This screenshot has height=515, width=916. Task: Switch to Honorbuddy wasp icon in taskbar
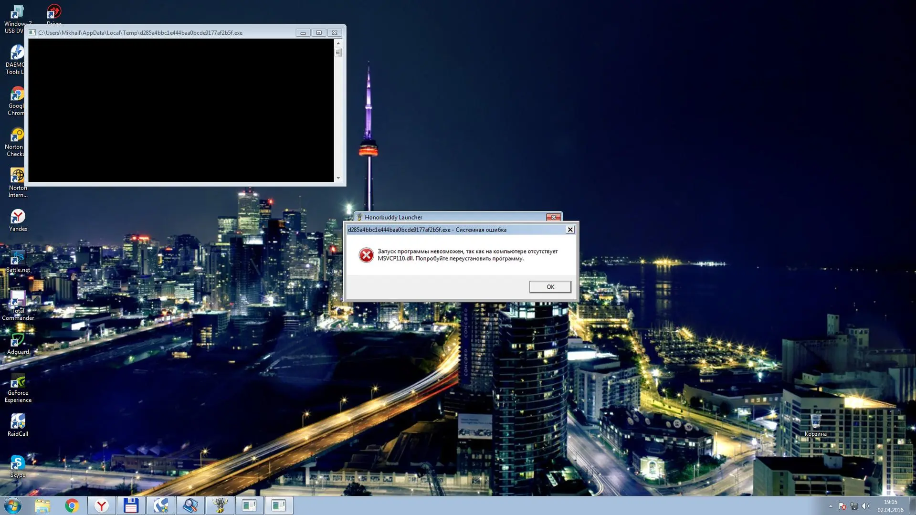click(x=220, y=505)
